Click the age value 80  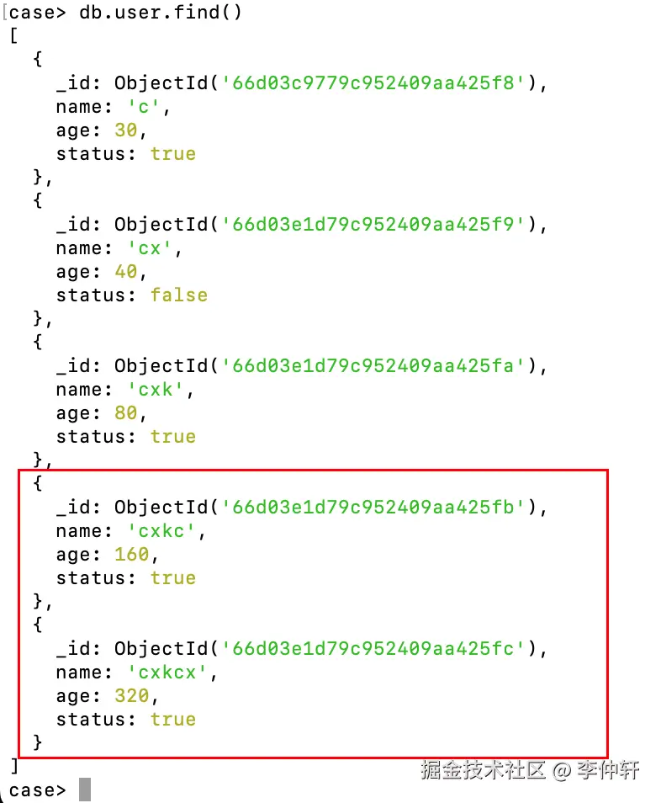pos(125,412)
